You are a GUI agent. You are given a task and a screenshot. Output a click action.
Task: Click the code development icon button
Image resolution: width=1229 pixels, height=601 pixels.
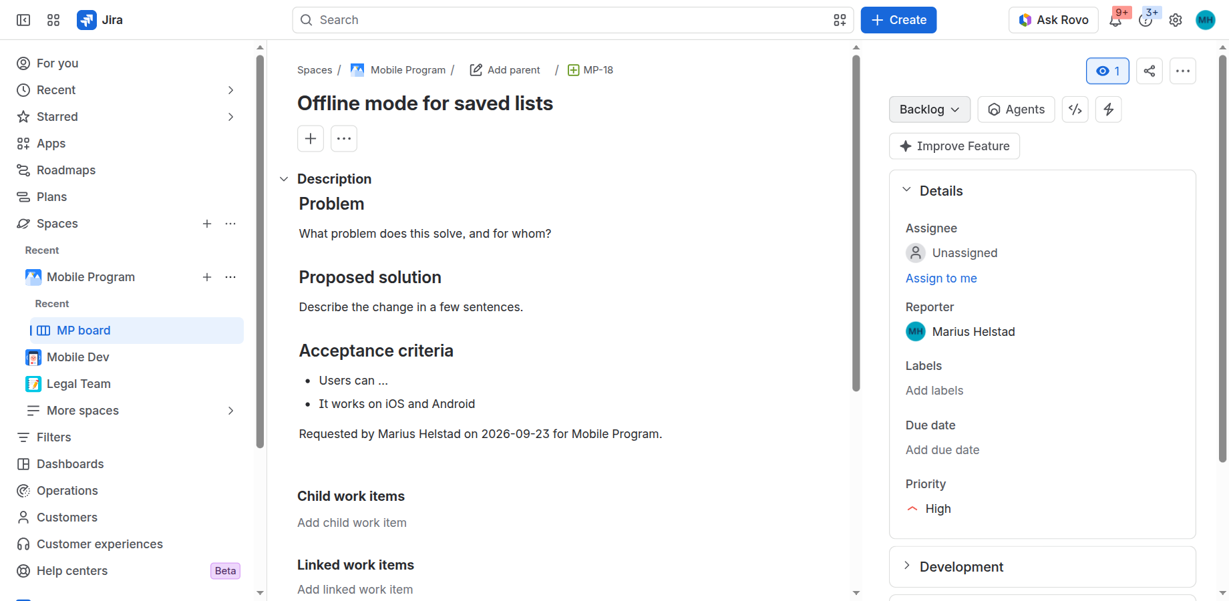(x=1075, y=110)
